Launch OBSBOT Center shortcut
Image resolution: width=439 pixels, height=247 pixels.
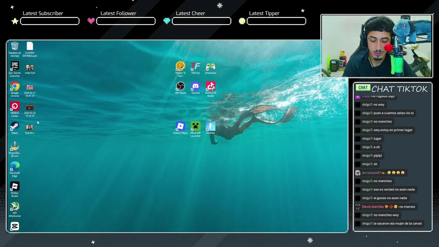(15, 109)
